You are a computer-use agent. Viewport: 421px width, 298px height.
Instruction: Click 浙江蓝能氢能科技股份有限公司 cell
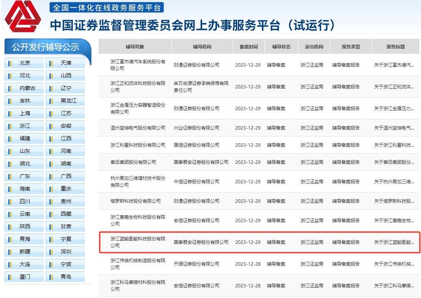click(x=138, y=242)
